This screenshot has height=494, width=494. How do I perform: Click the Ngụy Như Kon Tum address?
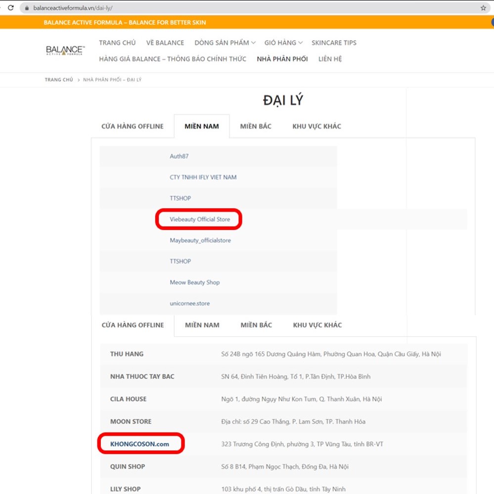coord(302,399)
